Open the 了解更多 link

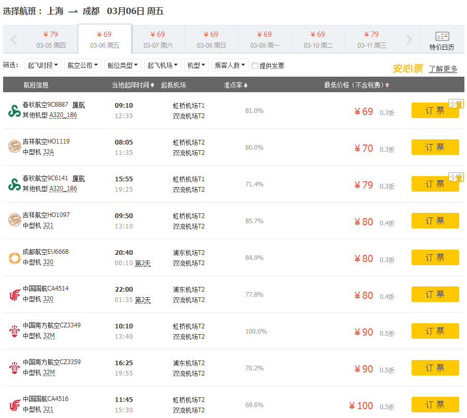(x=443, y=69)
